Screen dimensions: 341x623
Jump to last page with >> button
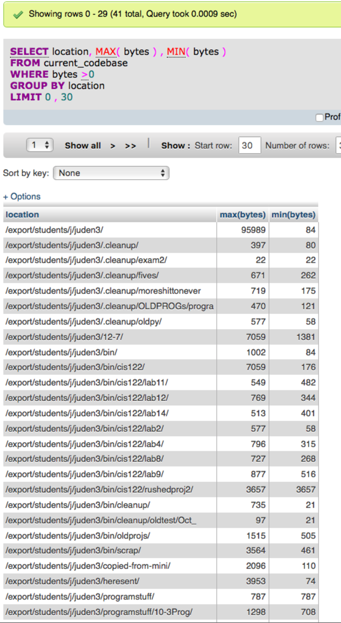[x=130, y=146]
